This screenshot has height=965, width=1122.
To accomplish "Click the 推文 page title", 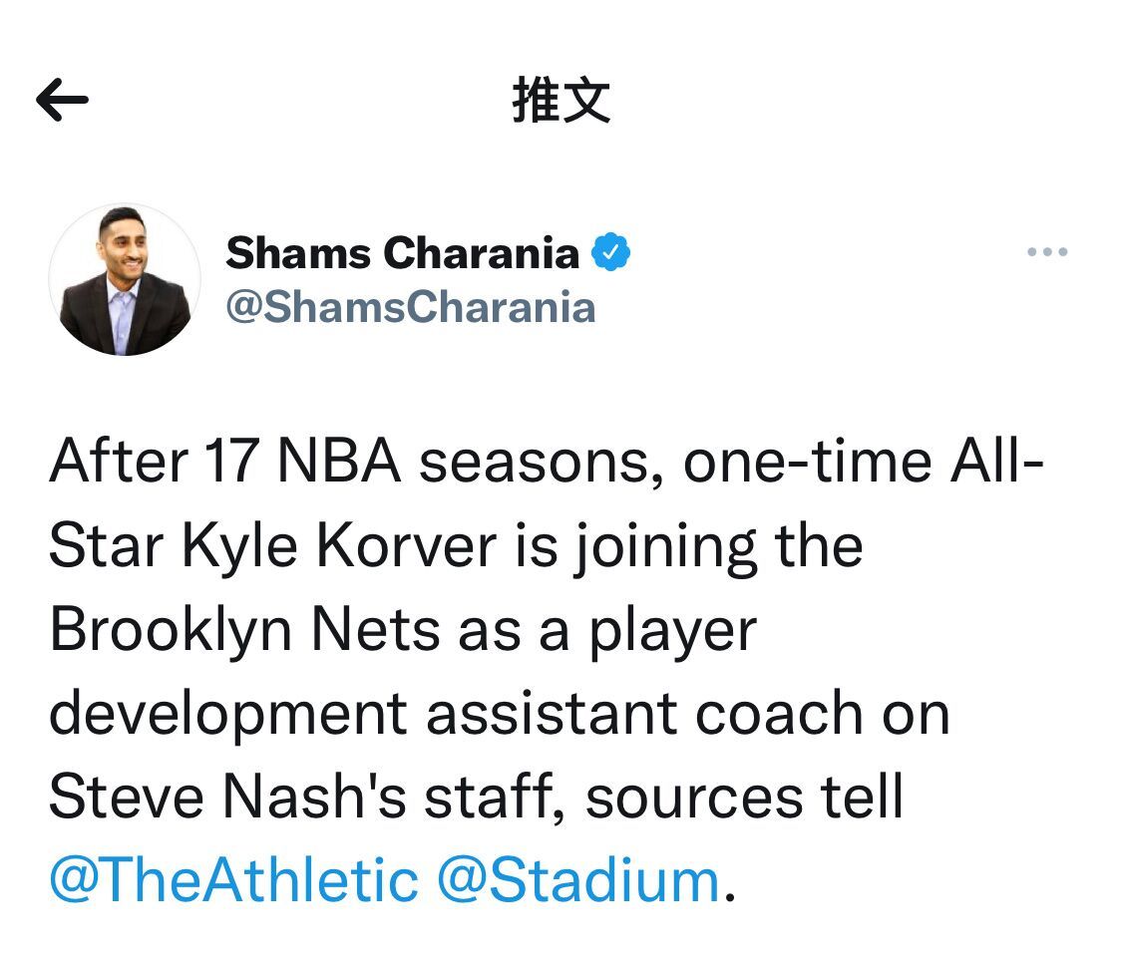I will coord(561,101).
